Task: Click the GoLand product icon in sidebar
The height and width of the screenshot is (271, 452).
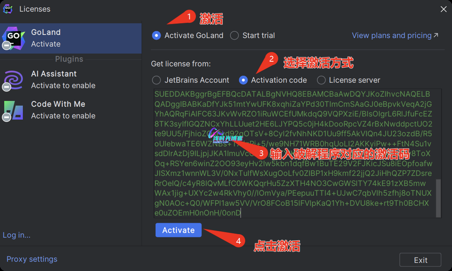Action: (14, 38)
